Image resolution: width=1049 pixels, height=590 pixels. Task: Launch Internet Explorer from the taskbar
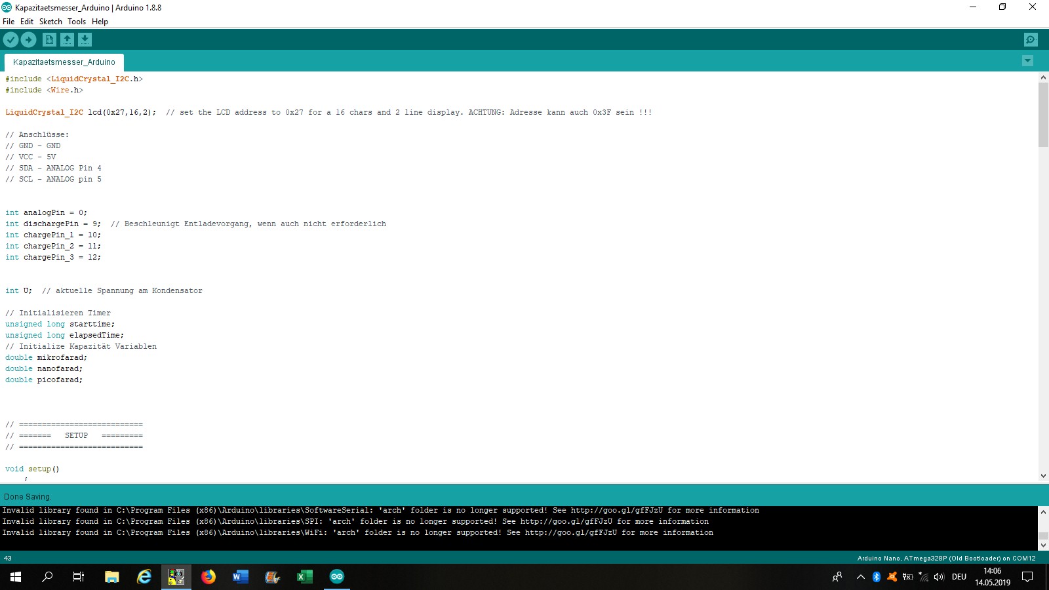[x=144, y=577]
